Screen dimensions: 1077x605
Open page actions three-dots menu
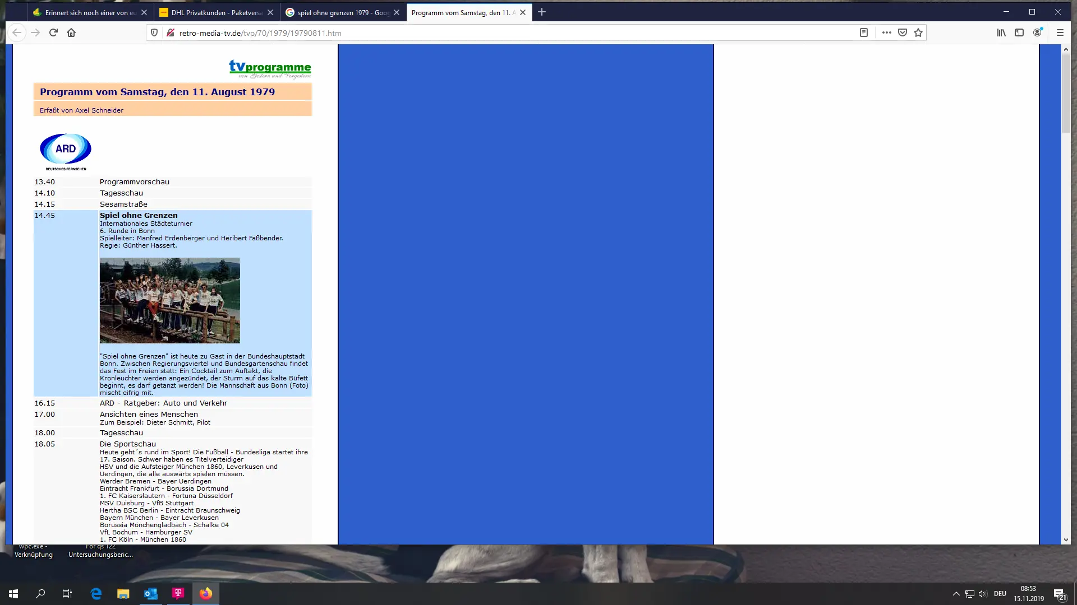pyautogui.click(x=886, y=32)
